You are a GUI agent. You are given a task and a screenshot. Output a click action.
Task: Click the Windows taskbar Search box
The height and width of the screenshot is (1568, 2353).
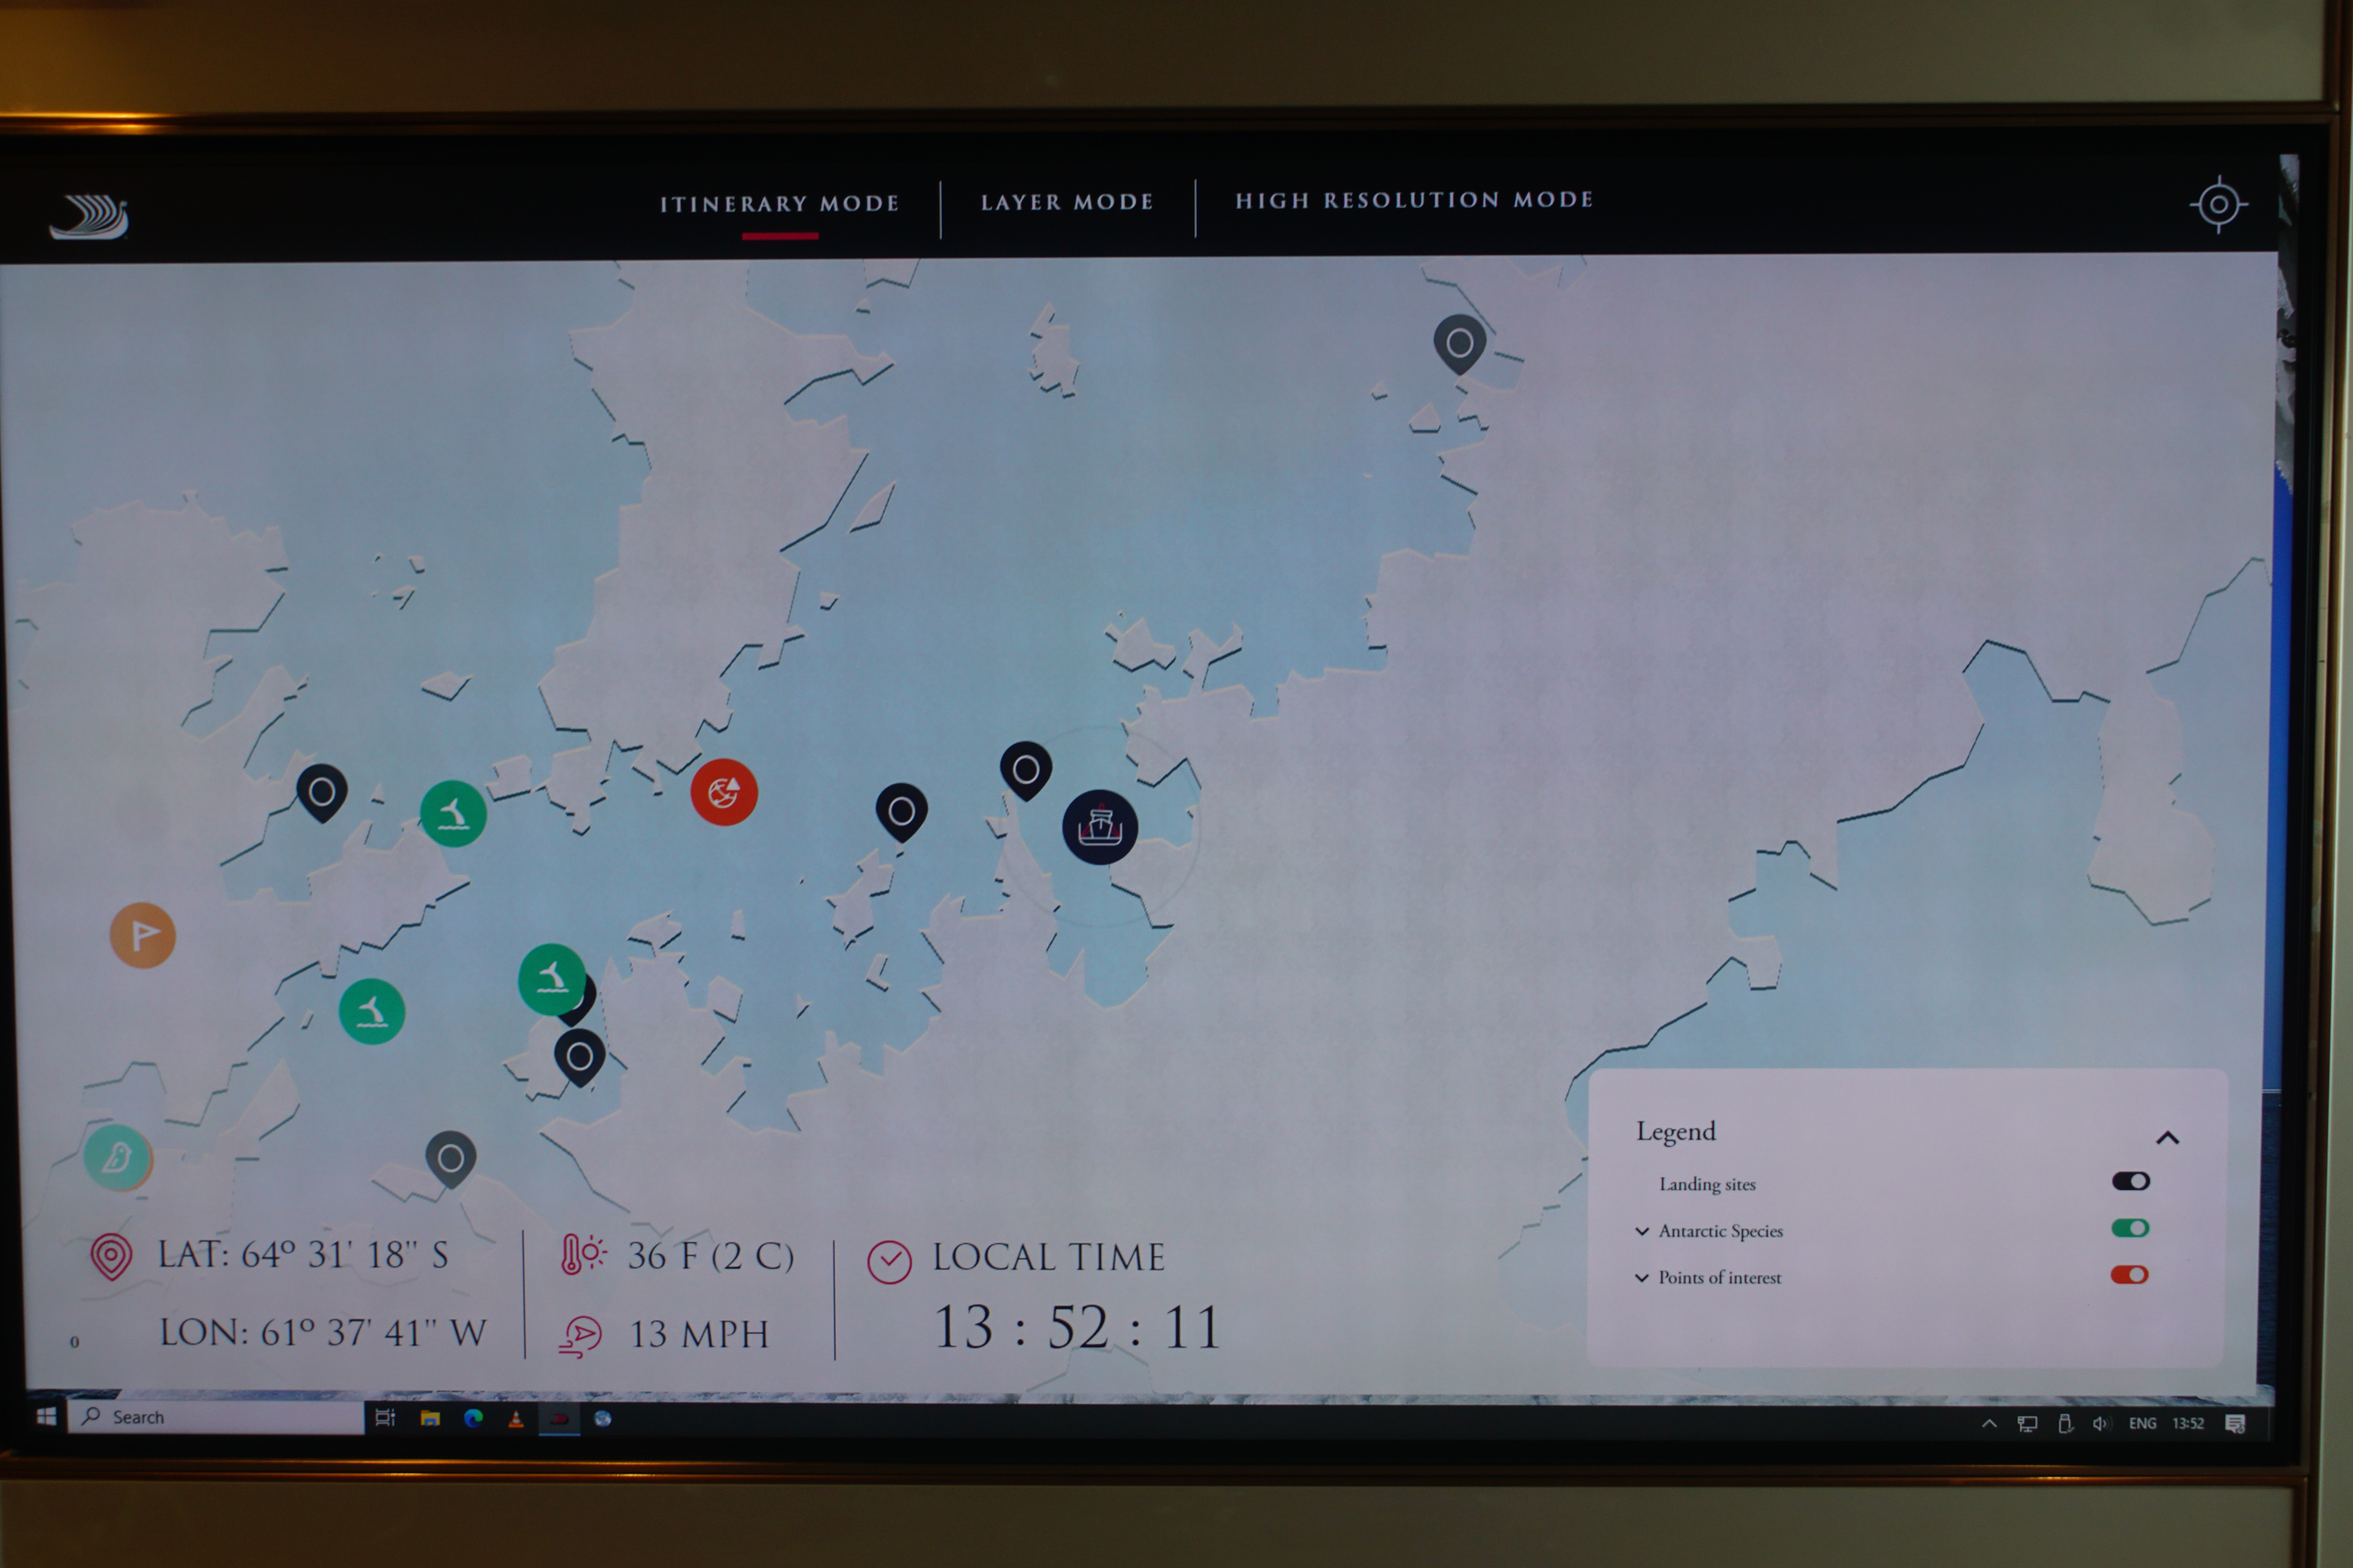click(215, 1417)
